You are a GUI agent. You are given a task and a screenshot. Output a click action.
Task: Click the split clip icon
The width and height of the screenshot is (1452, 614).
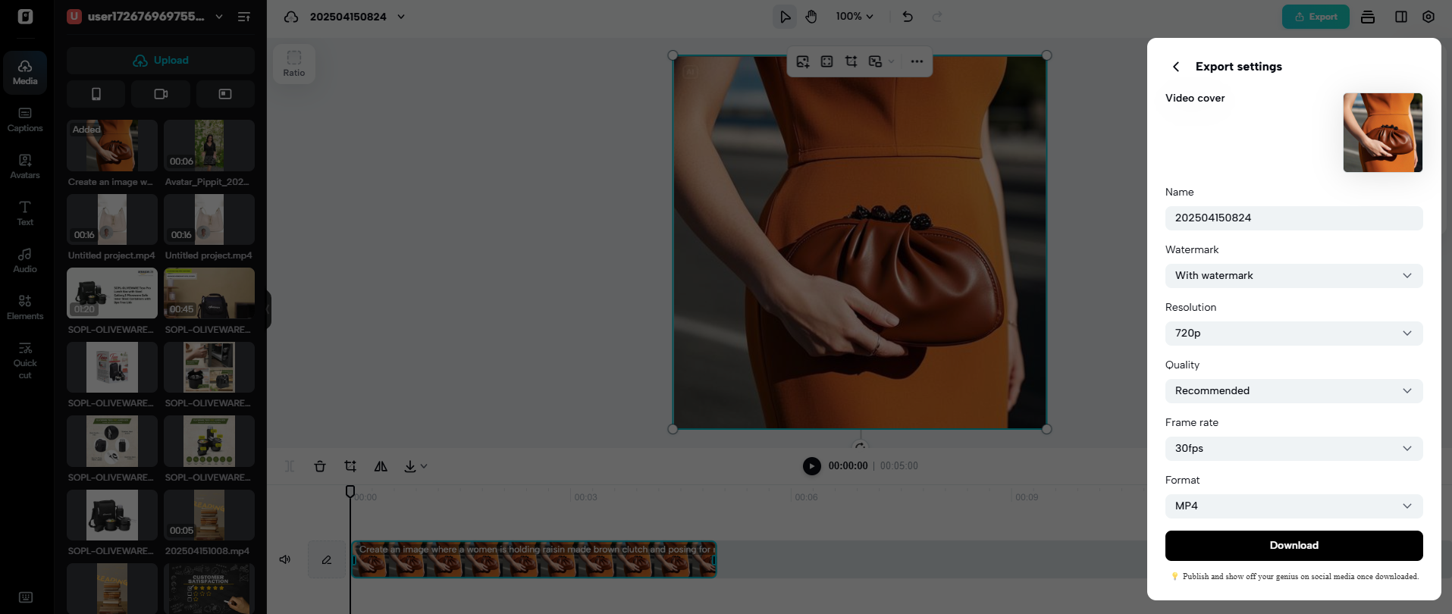[290, 466]
